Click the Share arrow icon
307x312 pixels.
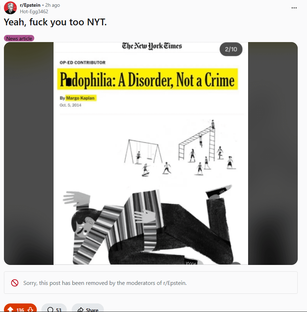80,310
